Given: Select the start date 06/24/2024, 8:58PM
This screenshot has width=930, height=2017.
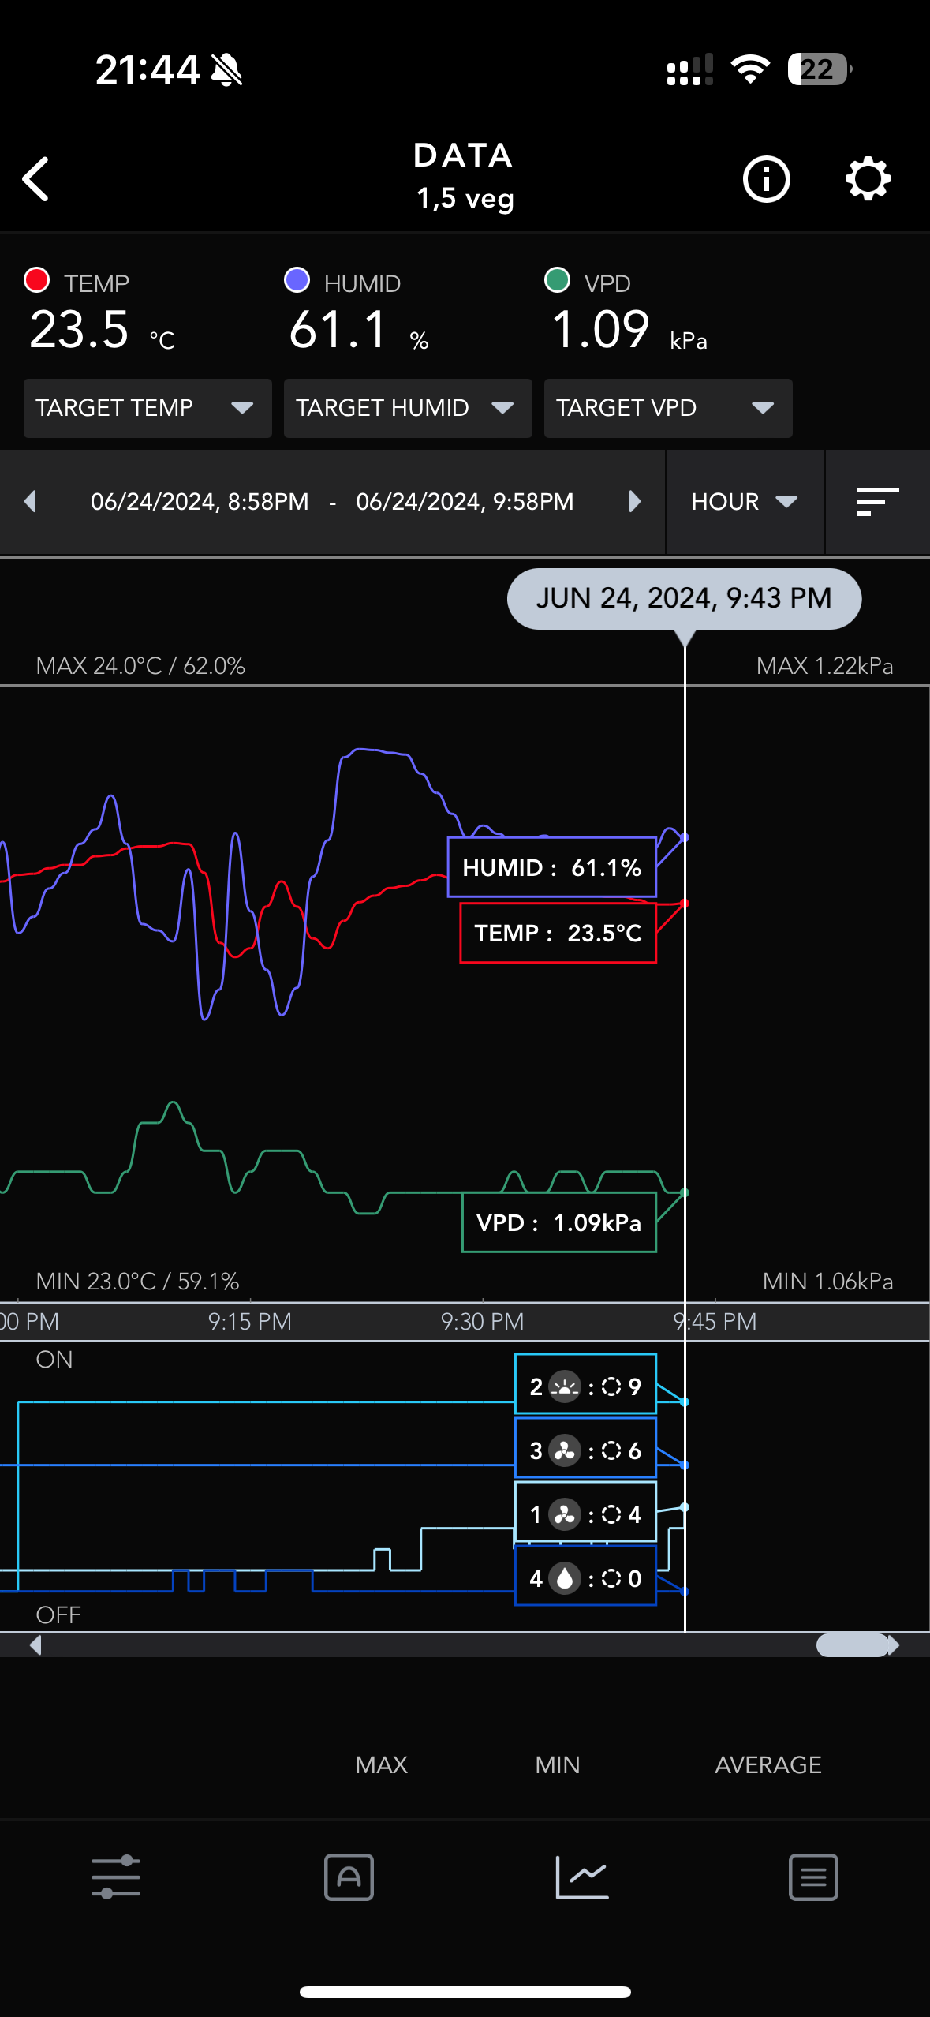Looking at the screenshot, I should click(200, 502).
